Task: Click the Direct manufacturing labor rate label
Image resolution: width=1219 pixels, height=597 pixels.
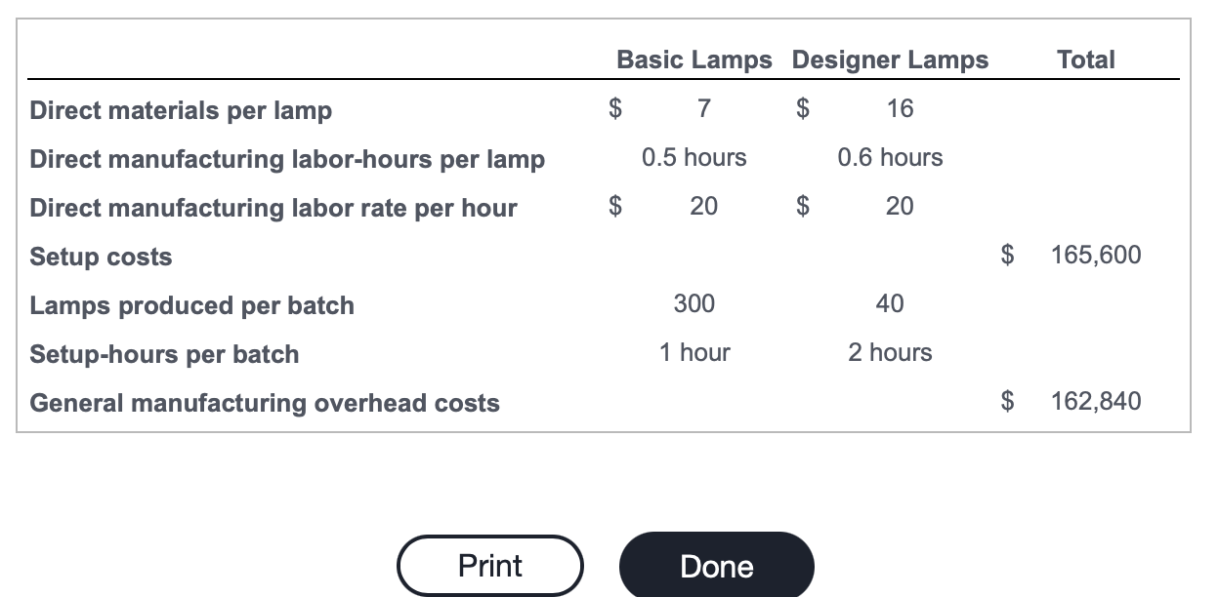Action: [273, 208]
